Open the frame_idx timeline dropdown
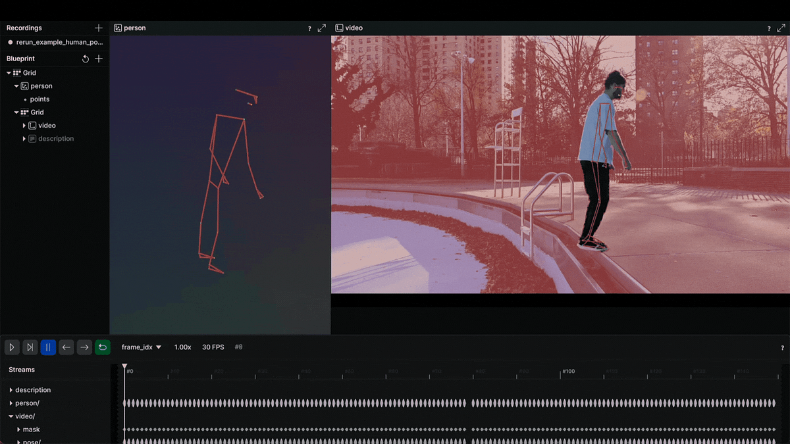This screenshot has width=790, height=444. 142,347
